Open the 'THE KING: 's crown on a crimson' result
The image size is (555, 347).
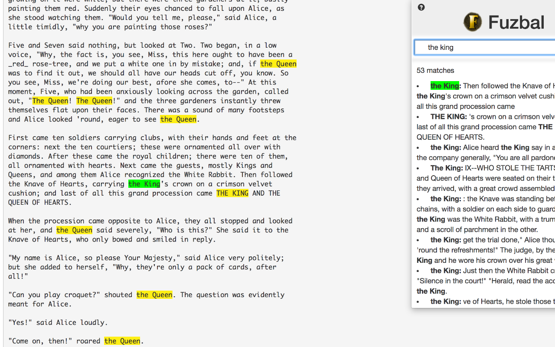click(x=486, y=127)
